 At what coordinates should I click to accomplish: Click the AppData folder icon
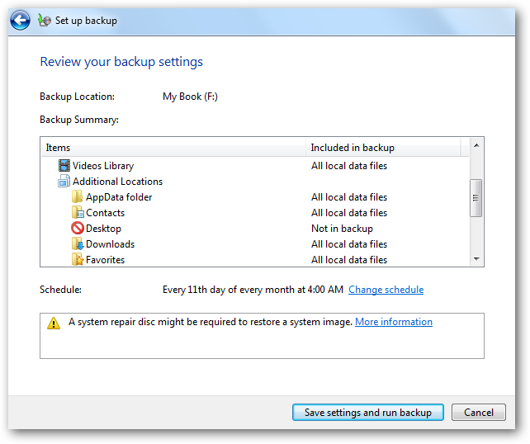pos(78,197)
